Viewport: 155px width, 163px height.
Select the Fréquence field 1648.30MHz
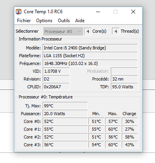point(90,63)
